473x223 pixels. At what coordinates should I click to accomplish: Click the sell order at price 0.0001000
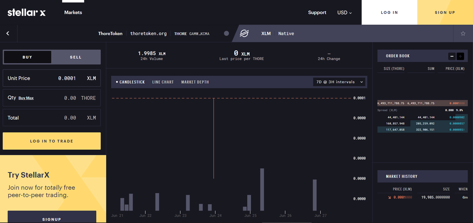click(x=422, y=103)
